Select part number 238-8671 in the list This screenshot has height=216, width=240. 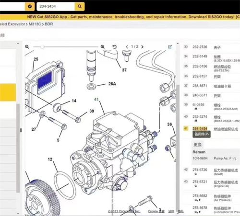click(200, 86)
